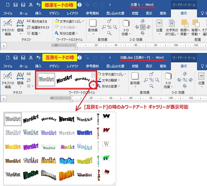Click indent marker on compatibility-mode ruler
The height and width of the screenshot is (186, 207).
pos(71,99)
